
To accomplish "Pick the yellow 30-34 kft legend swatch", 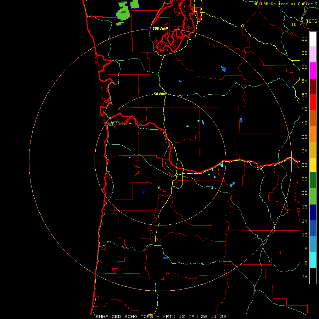I will (x=313, y=165).
